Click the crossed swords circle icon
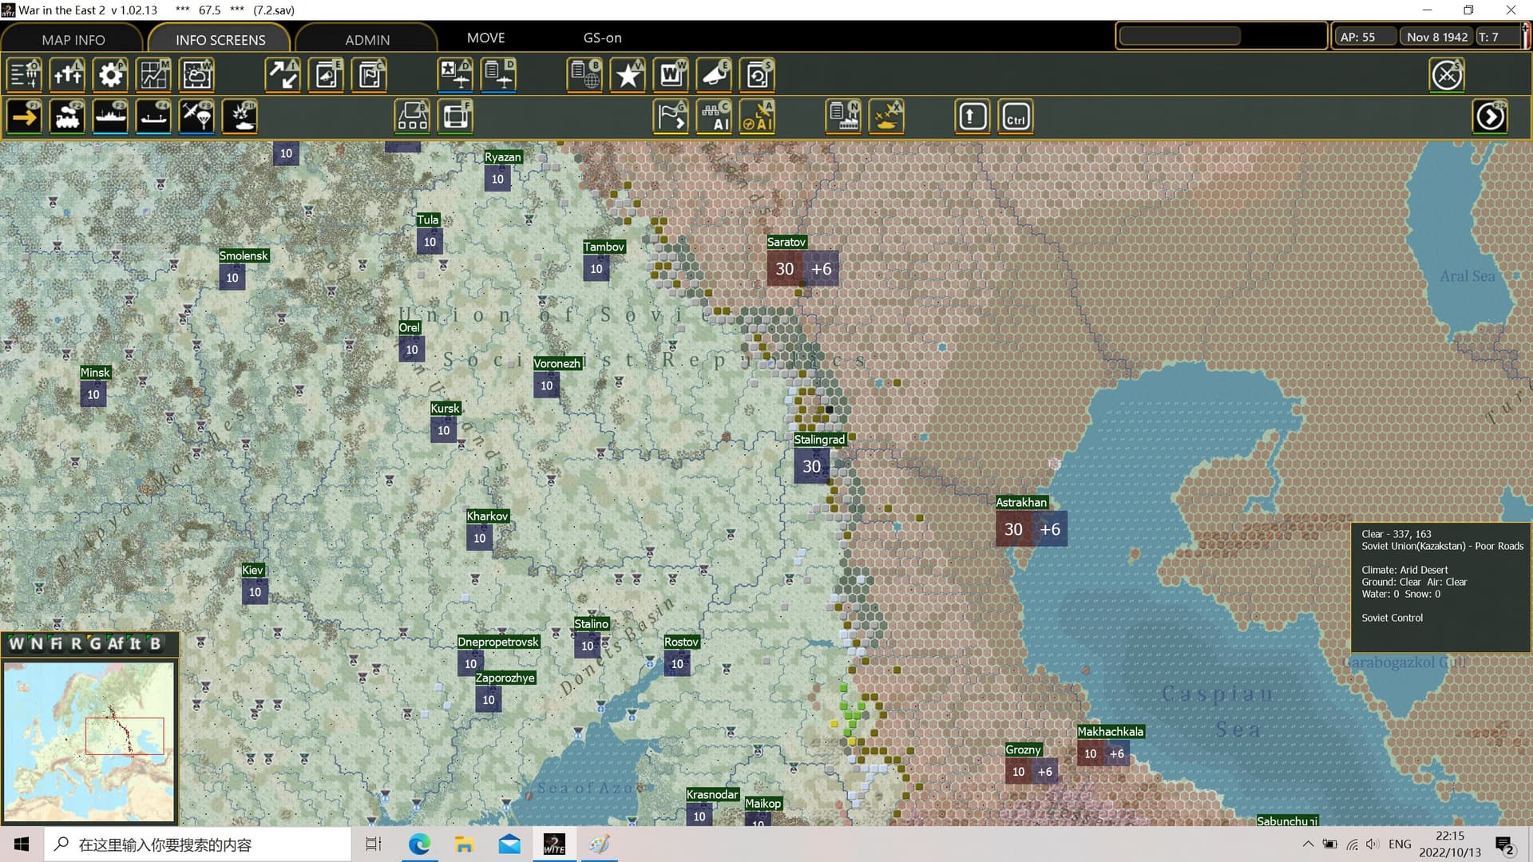Image resolution: width=1533 pixels, height=862 pixels. (x=1447, y=75)
